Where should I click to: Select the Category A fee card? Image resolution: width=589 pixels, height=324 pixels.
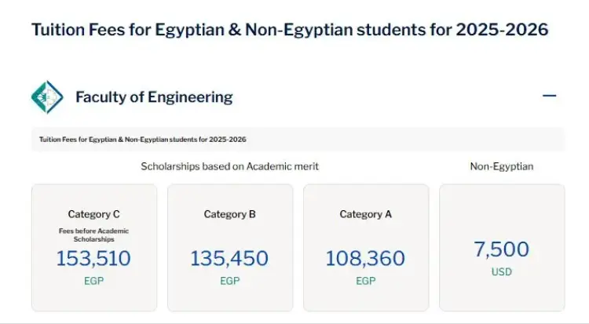tap(366, 247)
